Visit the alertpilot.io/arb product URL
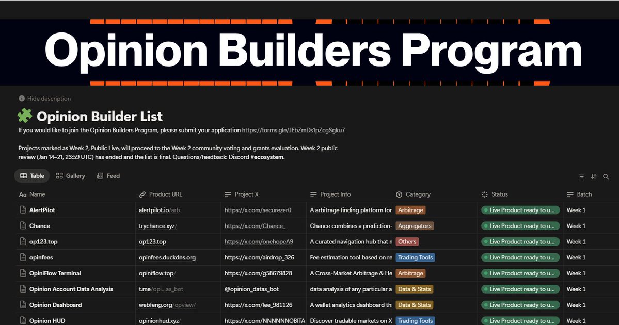 pyautogui.click(x=160, y=210)
